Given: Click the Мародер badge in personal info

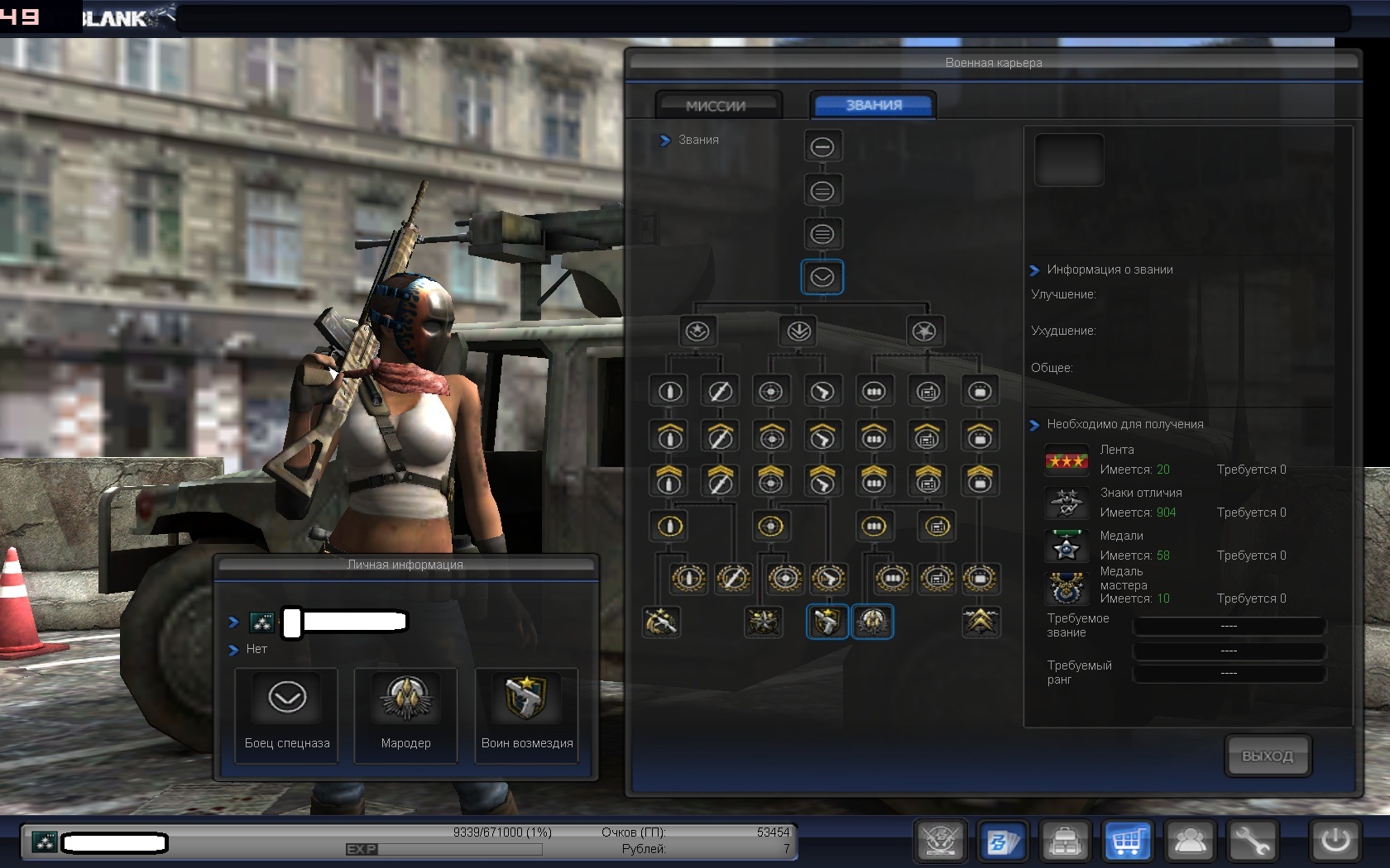Looking at the screenshot, I should click(x=405, y=714).
